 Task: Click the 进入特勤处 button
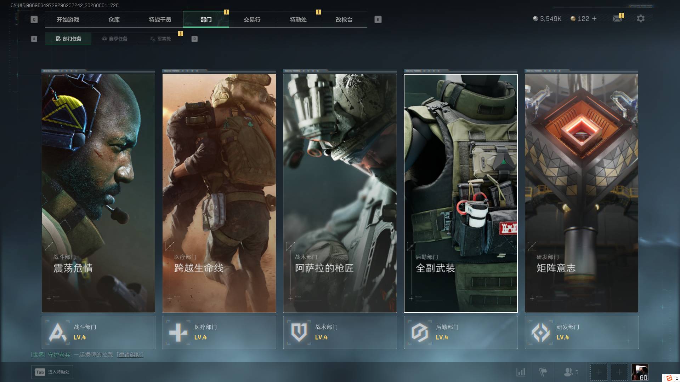point(52,372)
